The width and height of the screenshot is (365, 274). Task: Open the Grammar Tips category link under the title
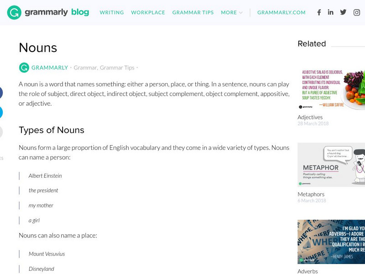(117, 68)
